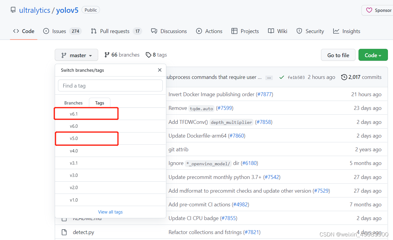Viewport: 393px width, 240px height.
Task: Click the tag icon beside 8 tags
Action: [148, 55]
